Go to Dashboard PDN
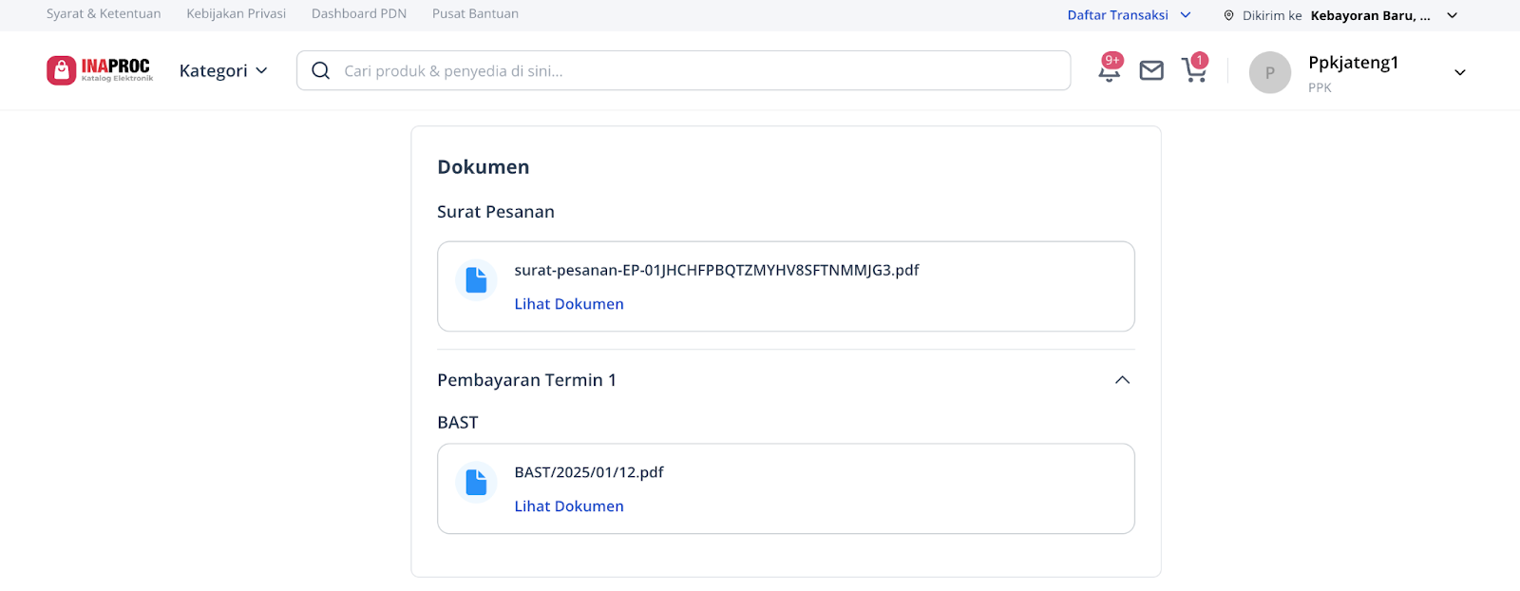This screenshot has height=591, width=1520. point(359,14)
